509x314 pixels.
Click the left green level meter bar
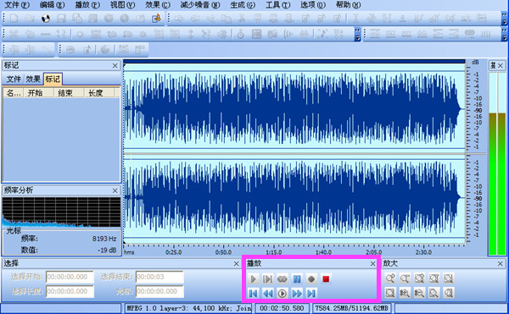click(492, 164)
